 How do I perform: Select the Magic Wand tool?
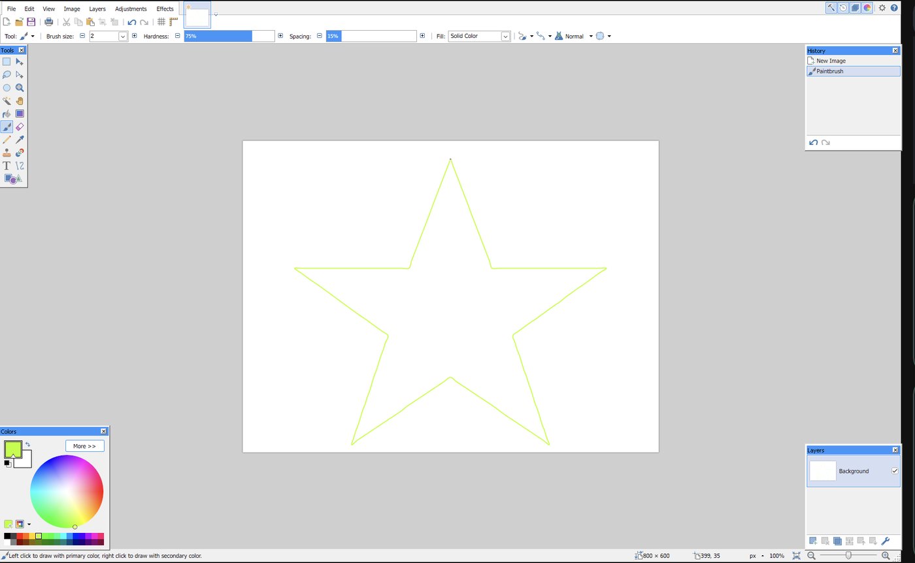point(7,101)
